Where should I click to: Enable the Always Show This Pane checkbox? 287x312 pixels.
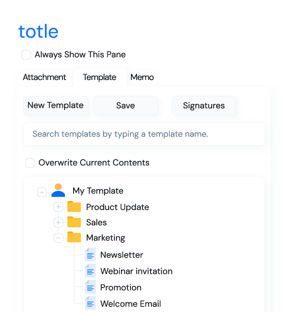click(x=27, y=55)
